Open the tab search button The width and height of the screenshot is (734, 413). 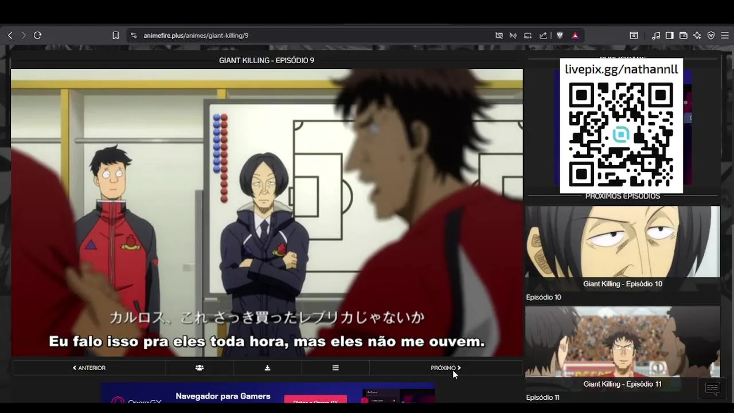(x=634, y=36)
